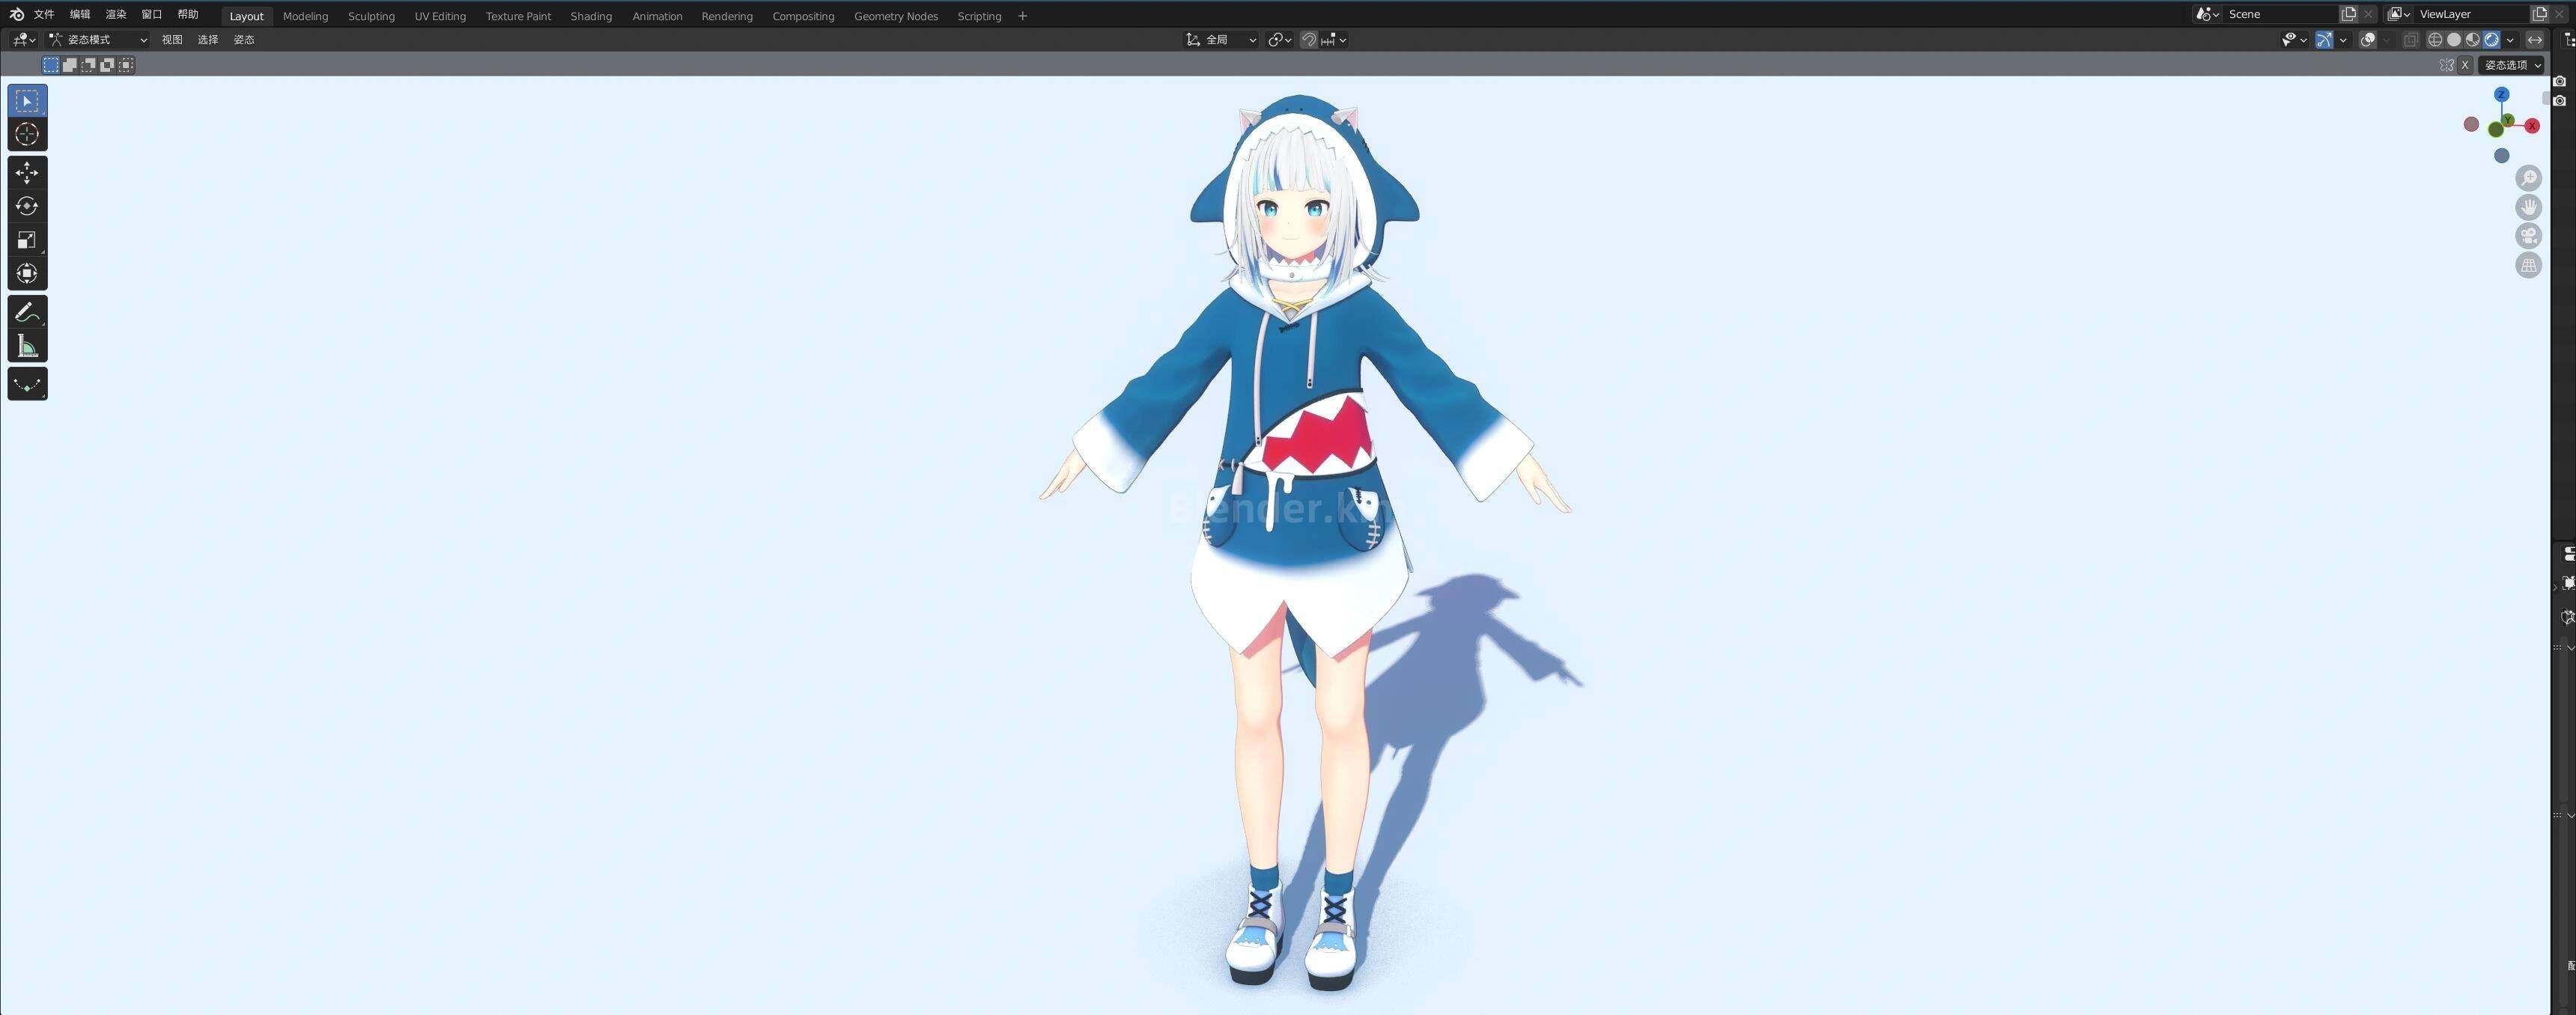Screen dimensions: 2576x1015
Task: Switch to solid viewport shading
Action: click(x=2454, y=40)
